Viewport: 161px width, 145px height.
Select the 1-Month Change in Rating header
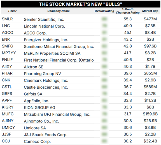click(x=128, y=11)
